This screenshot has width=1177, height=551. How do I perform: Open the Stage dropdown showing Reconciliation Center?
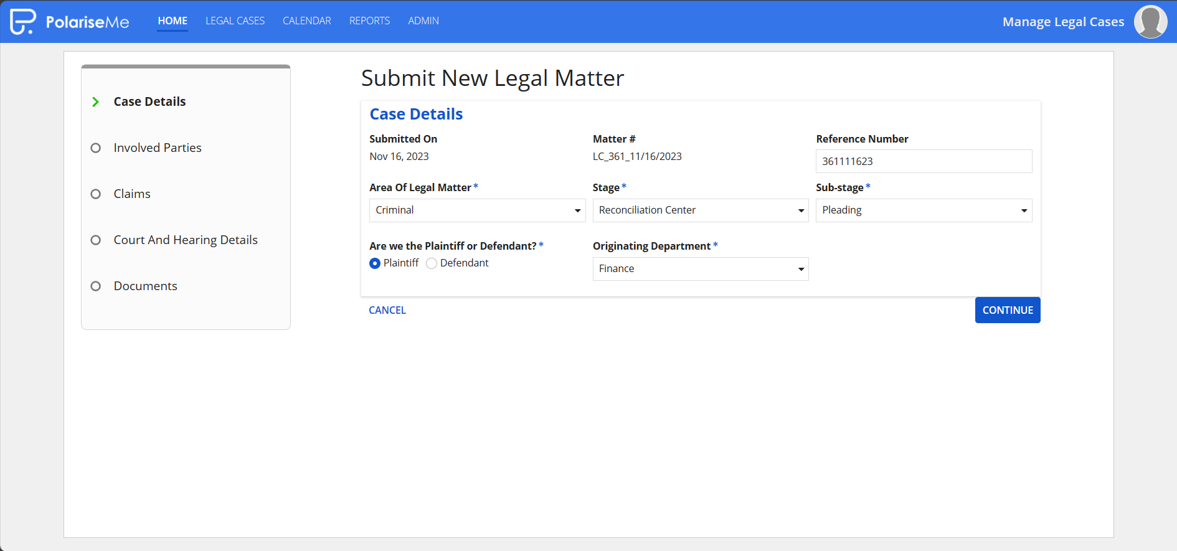tap(701, 210)
